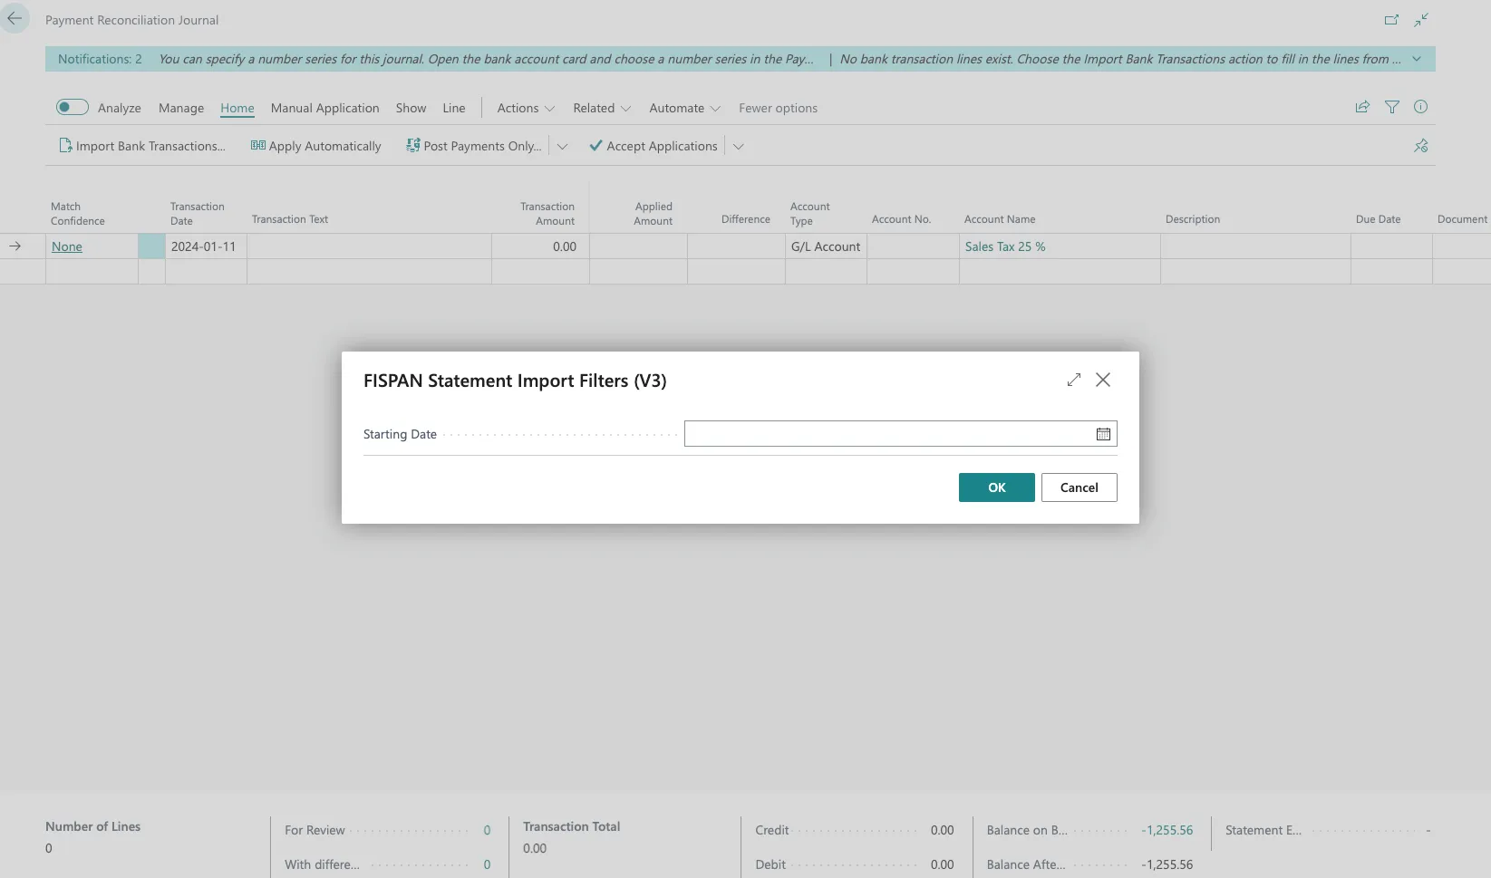
Task: Open Post Payments dropdown arrow
Action: click(x=562, y=146)
